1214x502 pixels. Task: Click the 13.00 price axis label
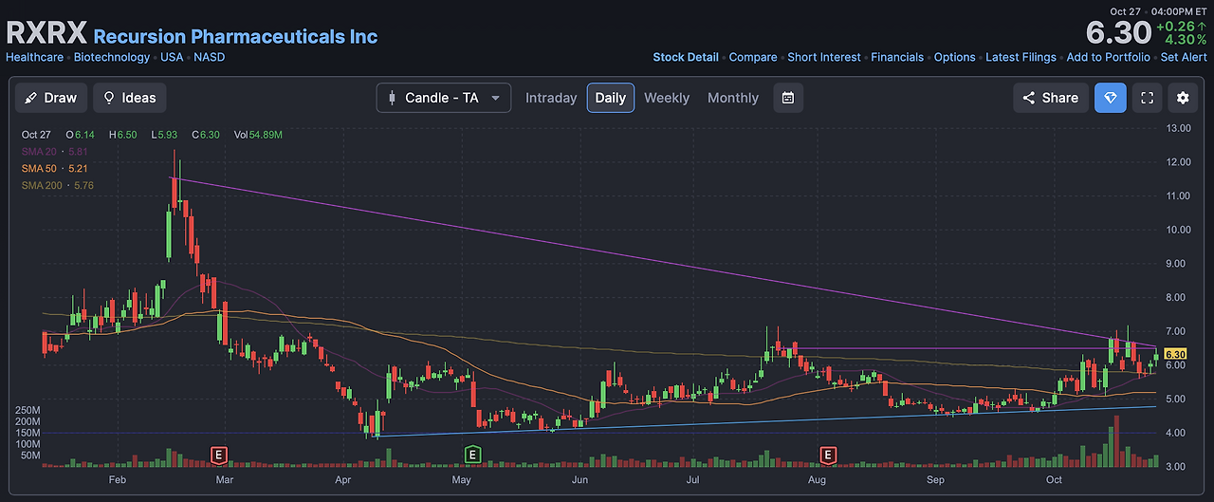(x=1180, y=128)
